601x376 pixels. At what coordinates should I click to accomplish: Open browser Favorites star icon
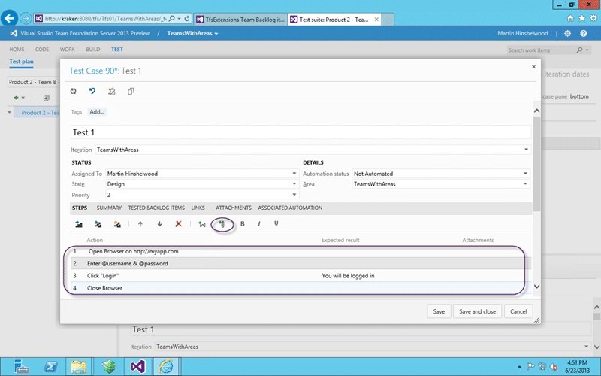(x=581, y=18)
